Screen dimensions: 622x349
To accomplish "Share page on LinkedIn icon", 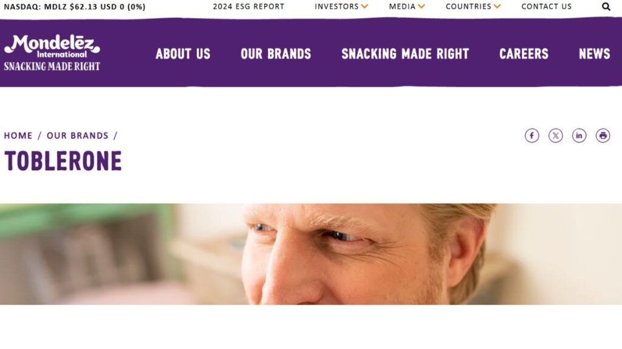I will tap(579, 136).
